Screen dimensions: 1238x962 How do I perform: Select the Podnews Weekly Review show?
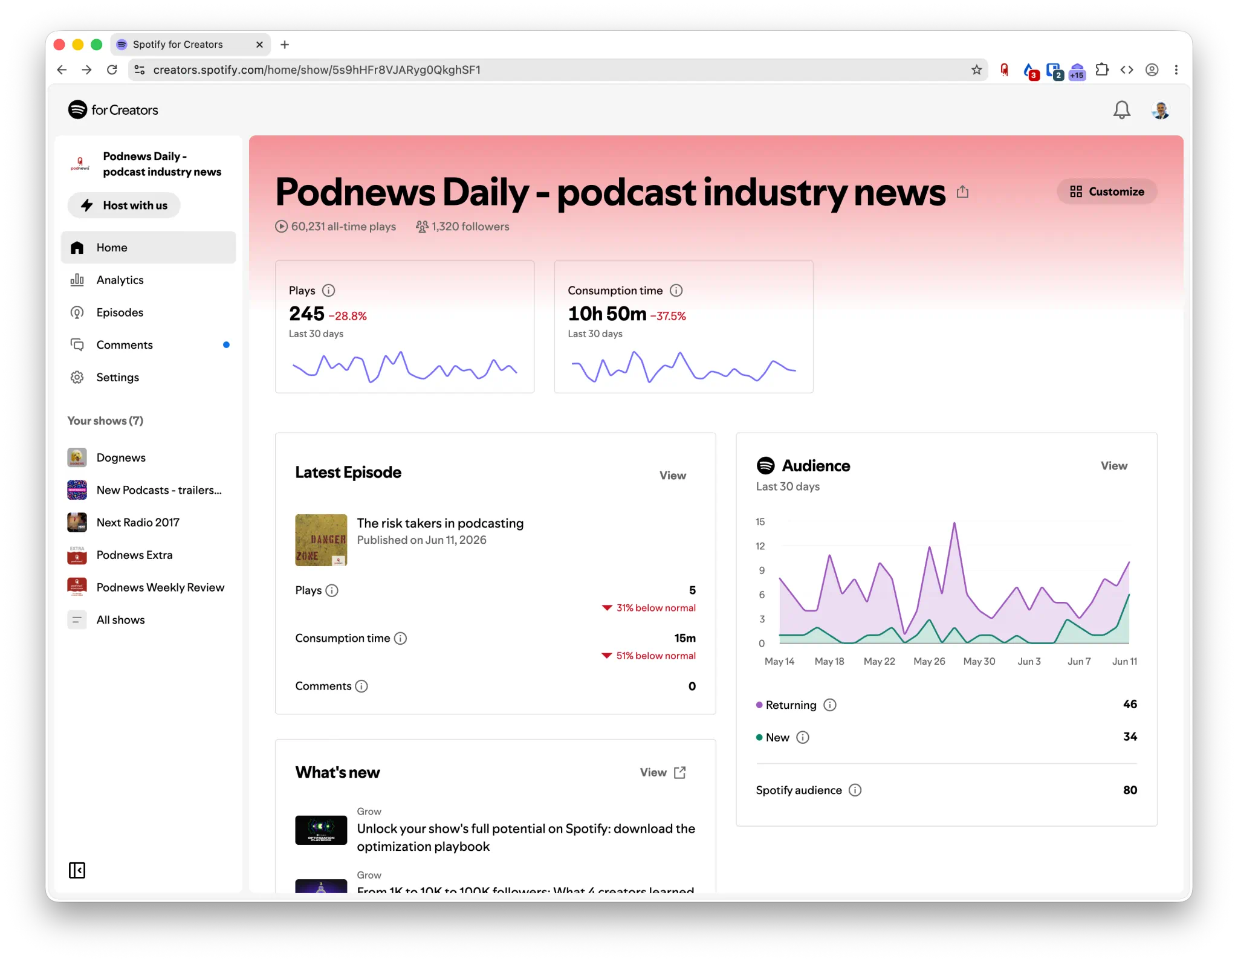coord(148,587)
